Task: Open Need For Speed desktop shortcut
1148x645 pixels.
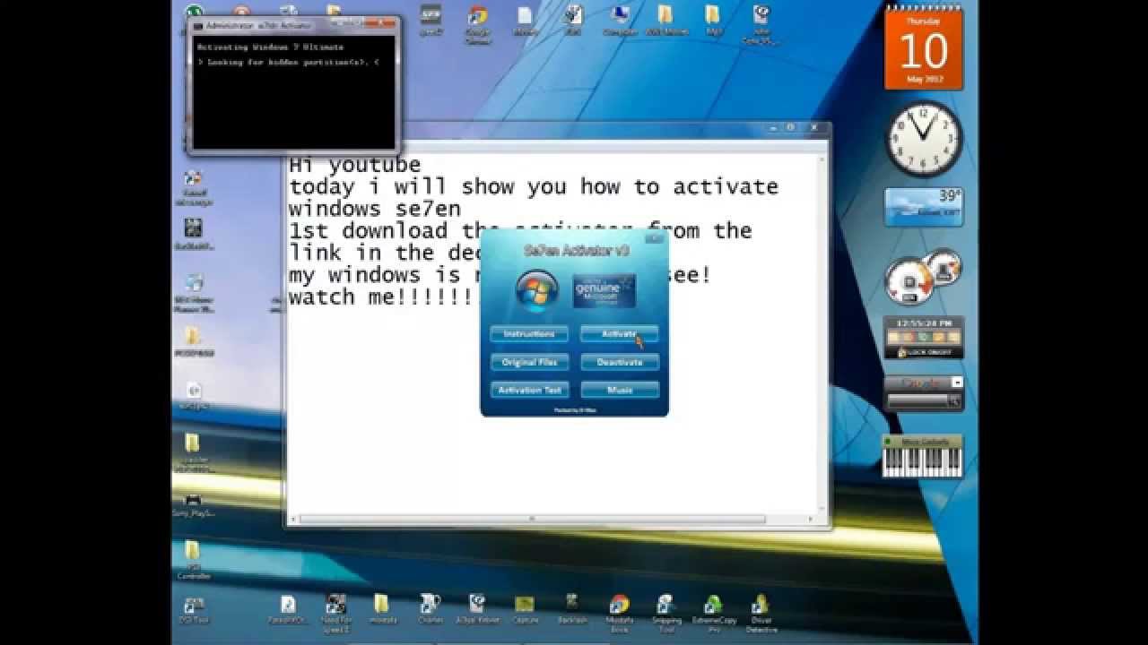Action: (x=335, y=611)
